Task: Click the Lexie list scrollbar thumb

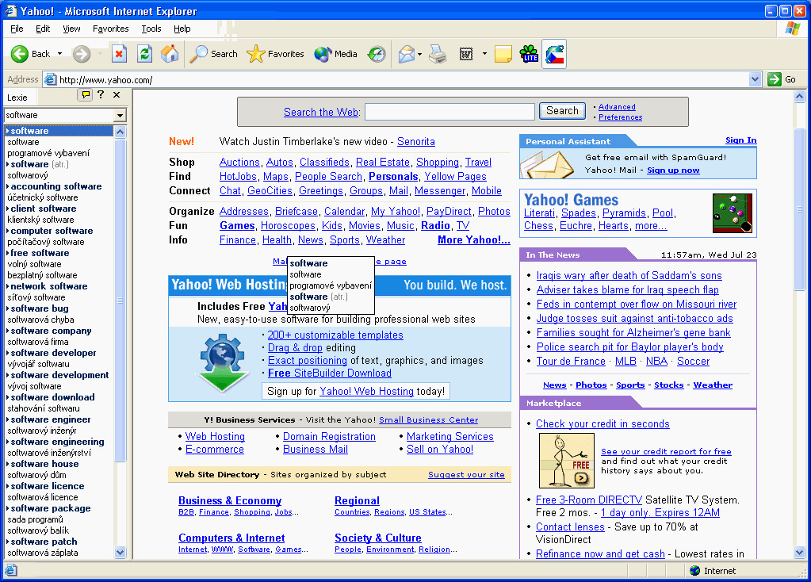Action: 120,300
